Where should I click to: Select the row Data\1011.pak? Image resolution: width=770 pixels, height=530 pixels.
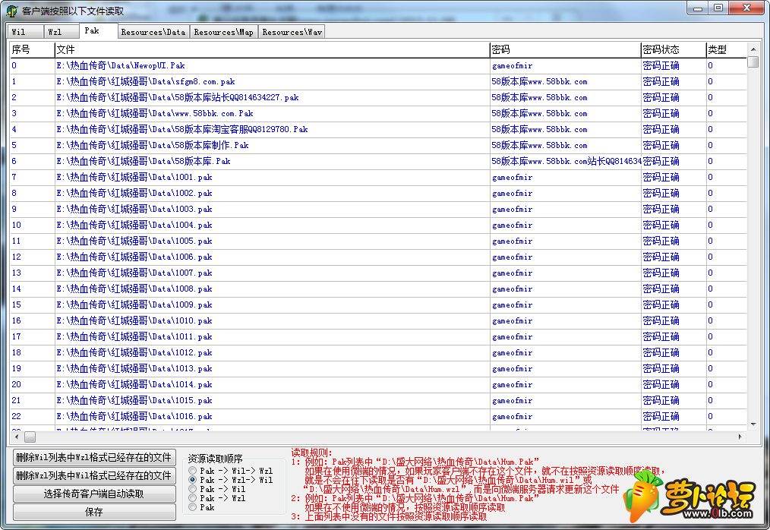coord(378,337)
